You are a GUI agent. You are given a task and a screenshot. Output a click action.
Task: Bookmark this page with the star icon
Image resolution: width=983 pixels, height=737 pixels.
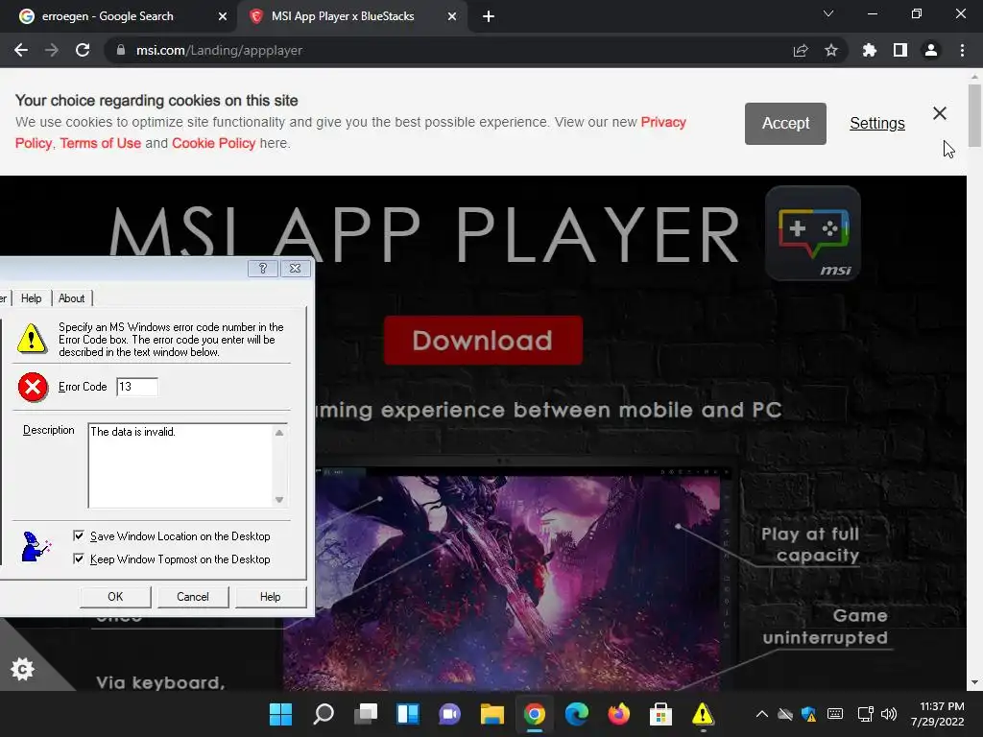[x=831, y=50]
